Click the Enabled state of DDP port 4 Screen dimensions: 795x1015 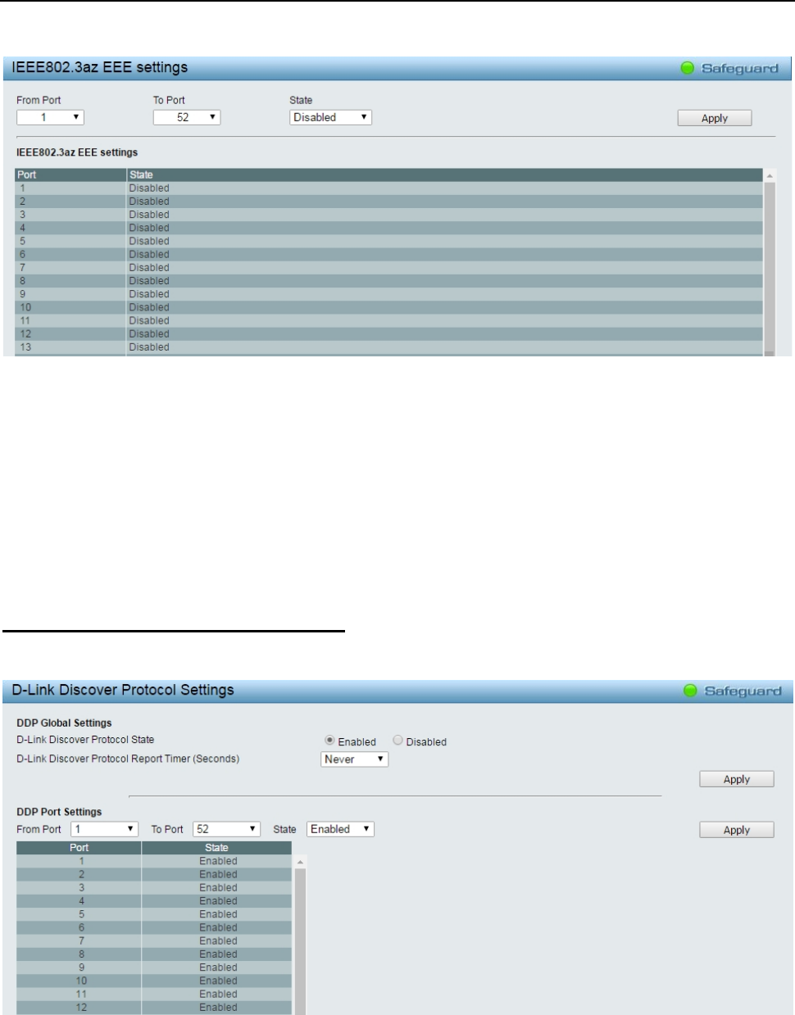click(x=218, y=901)
